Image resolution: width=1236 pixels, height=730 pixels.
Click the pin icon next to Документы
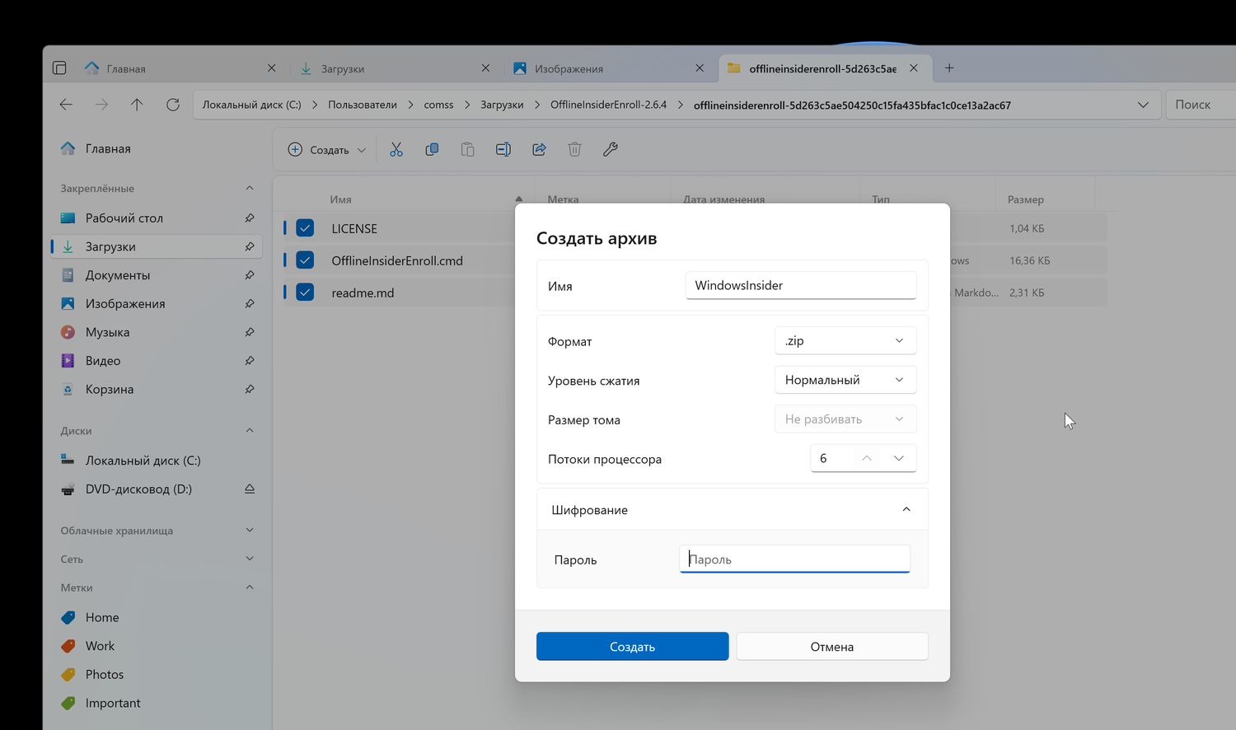[250, 275]
